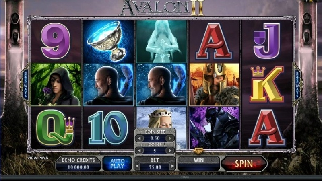
Task: Raise the bet with right arrow
Action: (x=173, y=166)
